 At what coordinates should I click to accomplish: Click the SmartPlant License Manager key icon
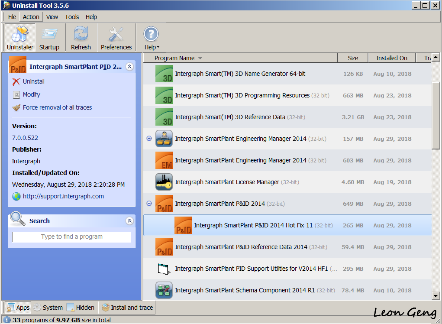(x=164, y=182)
